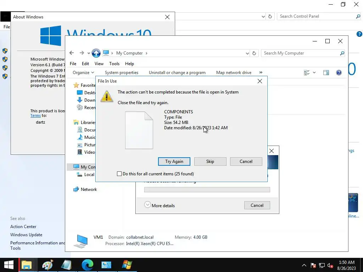Refresh the My Computer window
The width and height of the screenshot is (363, 272).
tap(254, 53)
